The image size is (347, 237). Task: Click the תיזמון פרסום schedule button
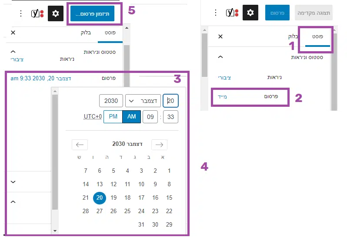point(92,14)
